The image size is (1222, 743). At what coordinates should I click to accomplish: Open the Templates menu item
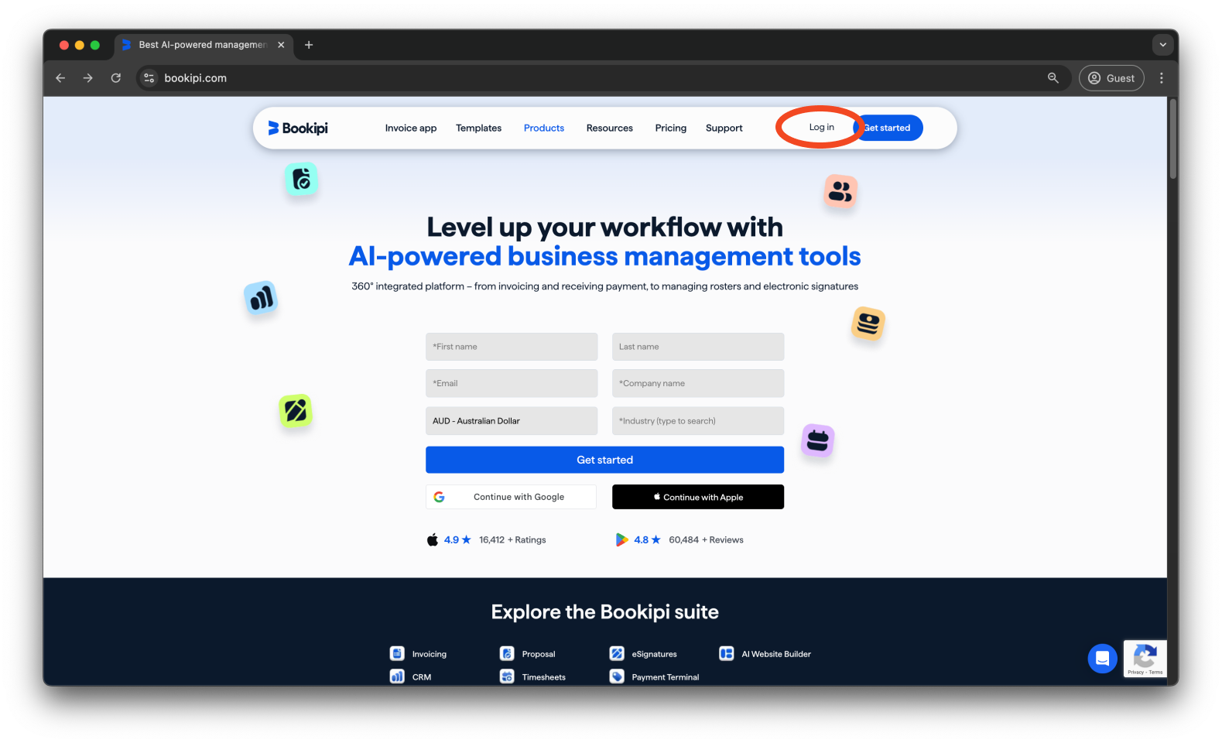[478, 128]
